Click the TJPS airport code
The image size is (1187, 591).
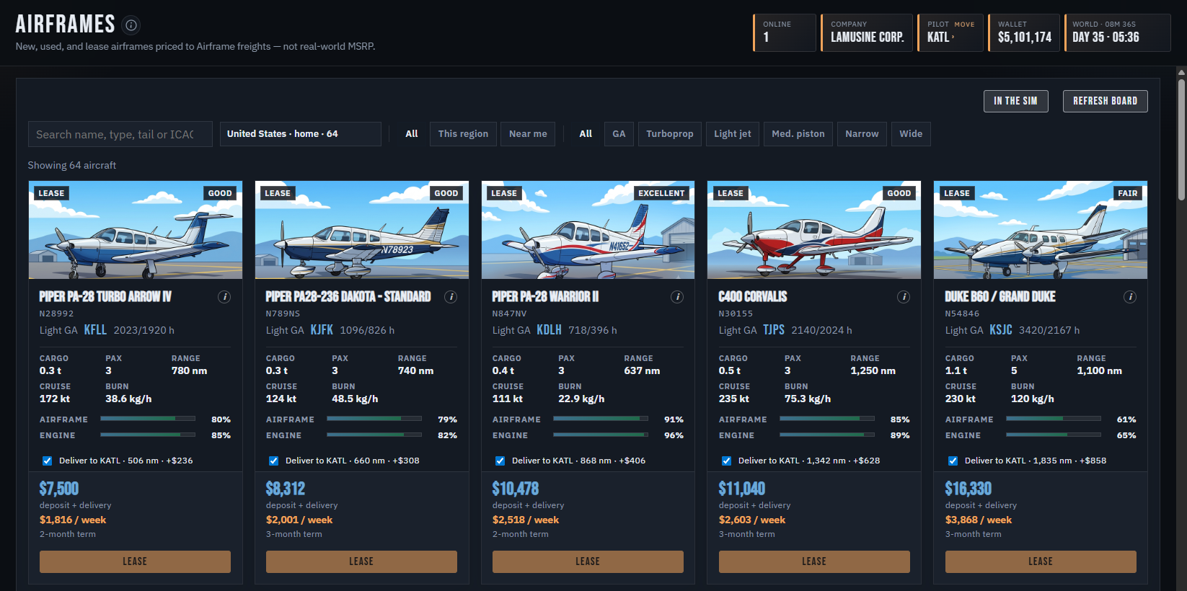point(774,330)
